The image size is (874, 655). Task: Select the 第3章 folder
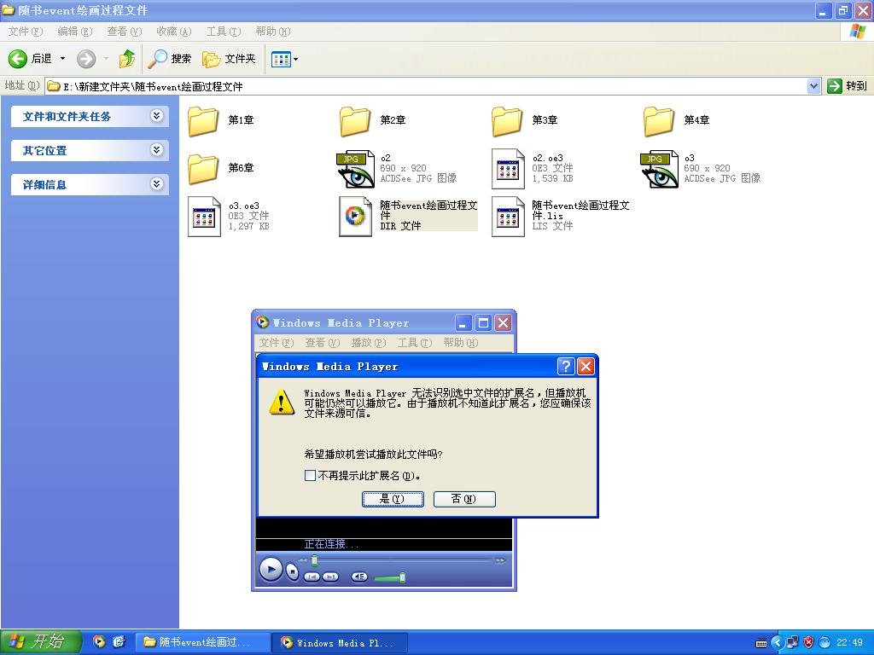click(x=525, y=120)
